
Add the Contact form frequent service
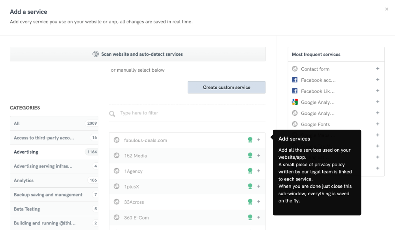point(378,69)
